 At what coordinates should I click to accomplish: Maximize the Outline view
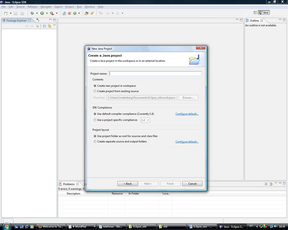(x=284, y=20)
